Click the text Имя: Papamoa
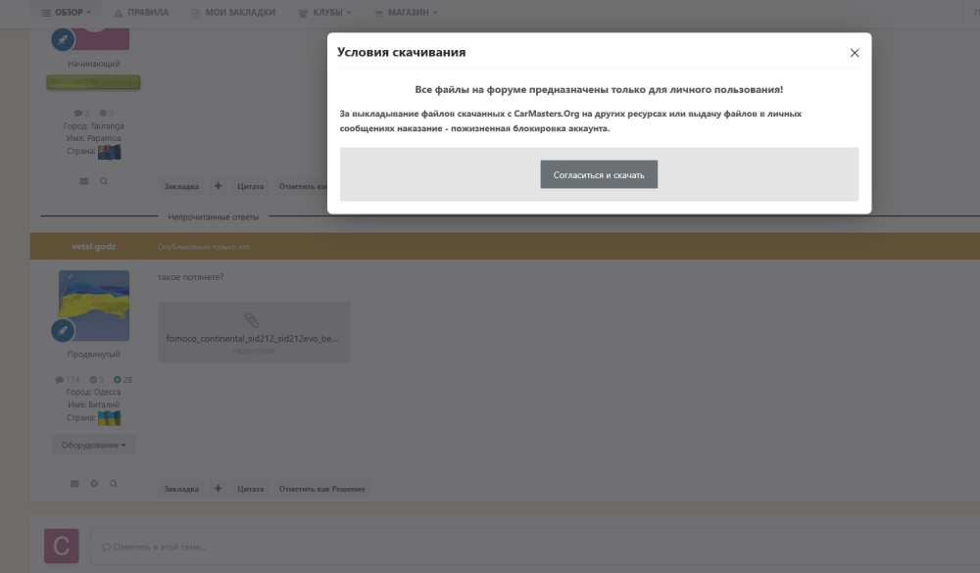The image size is (980, 573). point(94,138)
